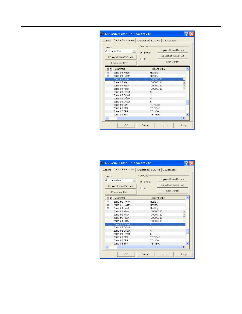Open the EDS File tab in upper dialog

pos(155,41)
